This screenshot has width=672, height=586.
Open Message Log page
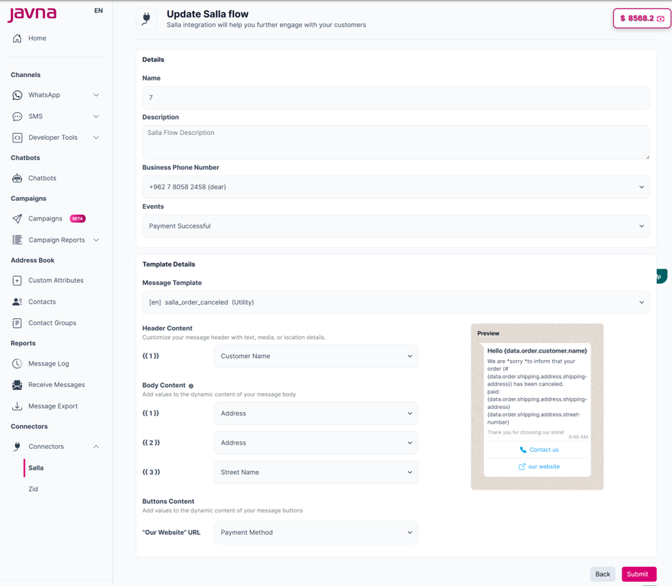point(48,364)
